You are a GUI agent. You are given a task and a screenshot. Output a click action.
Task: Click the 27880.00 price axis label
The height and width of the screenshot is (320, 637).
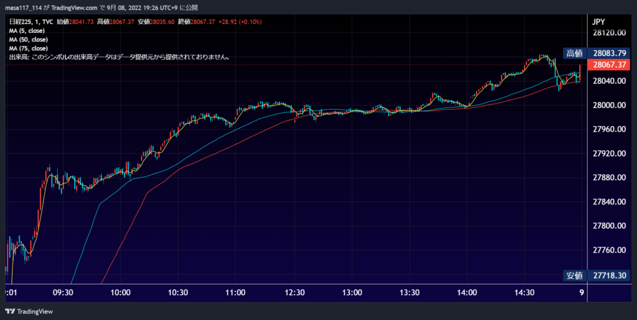click(x=610, y=178)
